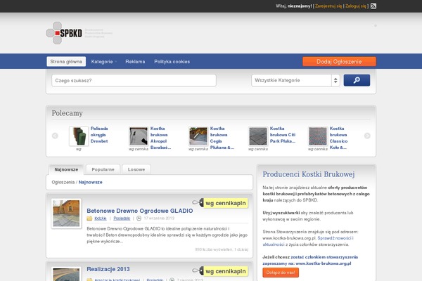Screen dimensions: 422x281
Task: Click the Sprawdź nowości i aktualności link
Action: tap(308, 241)
